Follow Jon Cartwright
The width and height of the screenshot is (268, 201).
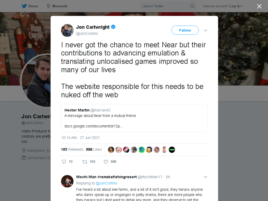pyautogui.click(x=185, y=30)
